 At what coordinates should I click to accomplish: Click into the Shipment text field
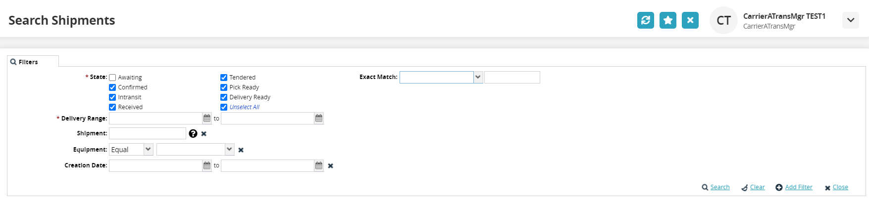tap(148, 133)
